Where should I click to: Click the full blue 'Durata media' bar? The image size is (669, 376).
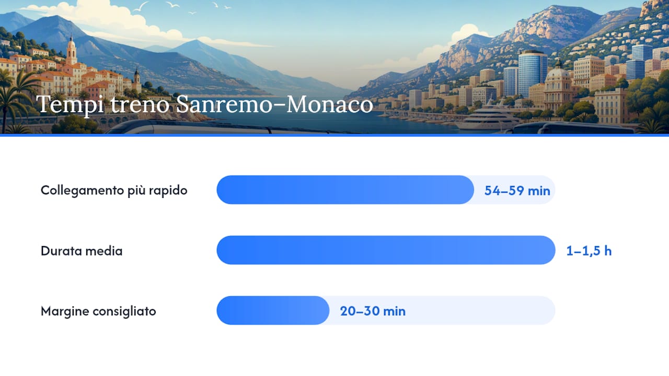pos(386,250)
